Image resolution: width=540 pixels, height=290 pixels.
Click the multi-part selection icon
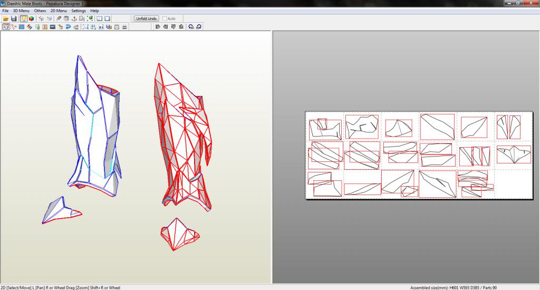point(93,27)
